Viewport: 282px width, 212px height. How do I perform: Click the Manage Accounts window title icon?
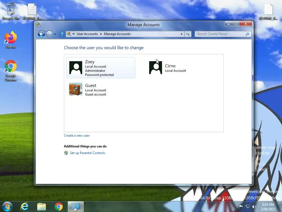(x=38, y=25)
